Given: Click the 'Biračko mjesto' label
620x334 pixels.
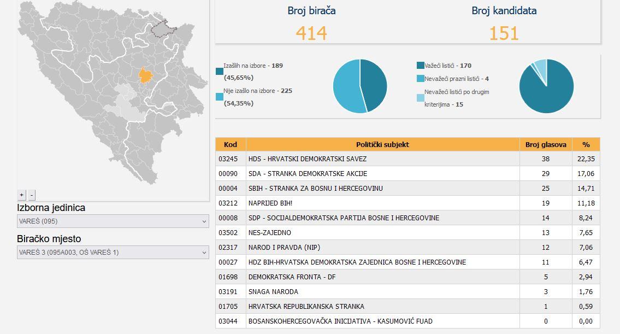Looking at the screenshot, I should (49, 239).
